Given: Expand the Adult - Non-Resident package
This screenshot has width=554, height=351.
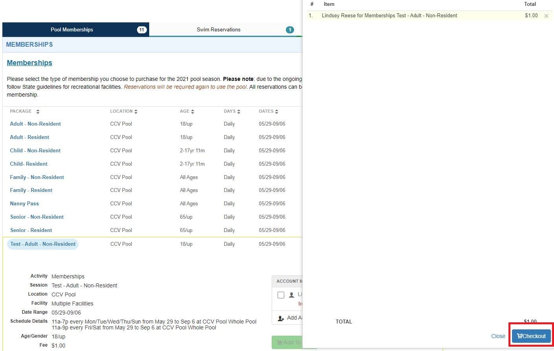Looking at the screenshot, I should pos(35,124).
